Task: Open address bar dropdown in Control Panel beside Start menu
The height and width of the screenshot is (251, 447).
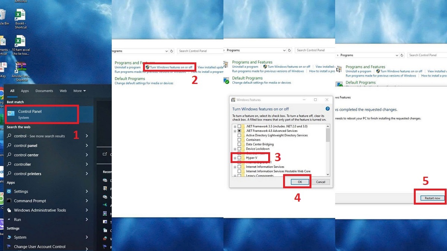Action: (167, 51)
